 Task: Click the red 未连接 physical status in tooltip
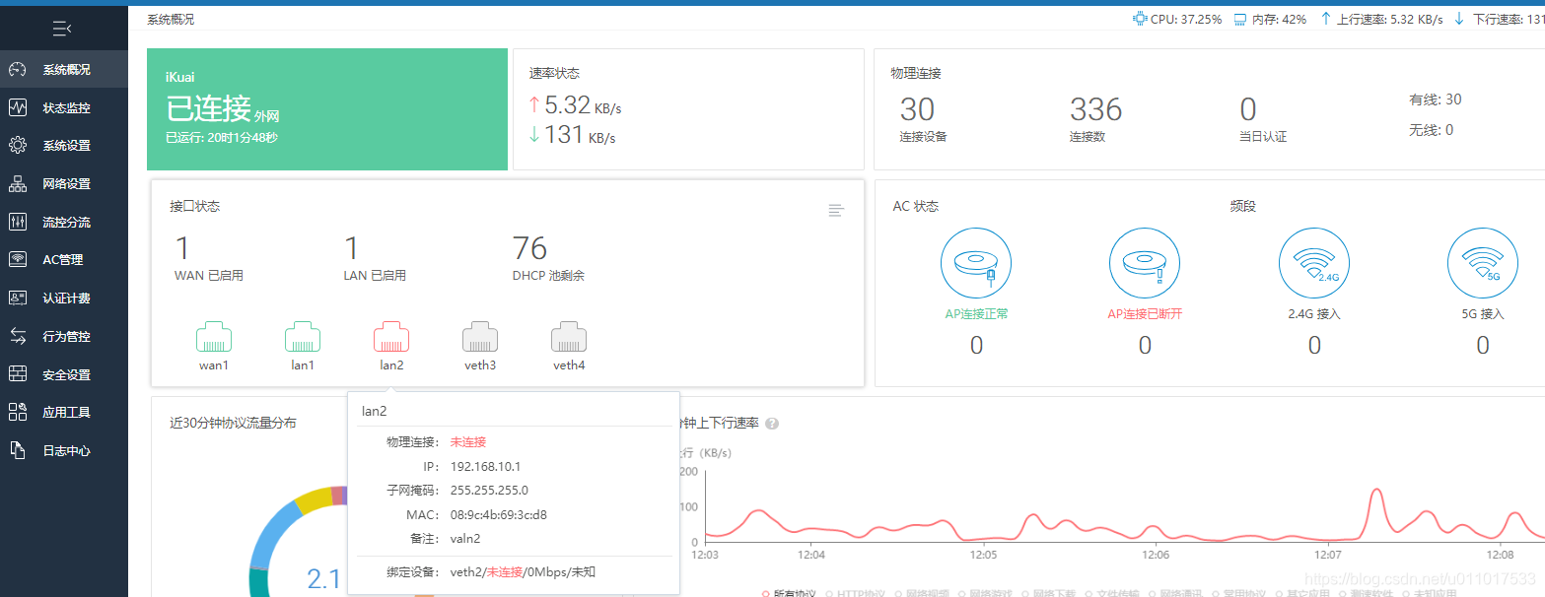[x=468, y=442]
